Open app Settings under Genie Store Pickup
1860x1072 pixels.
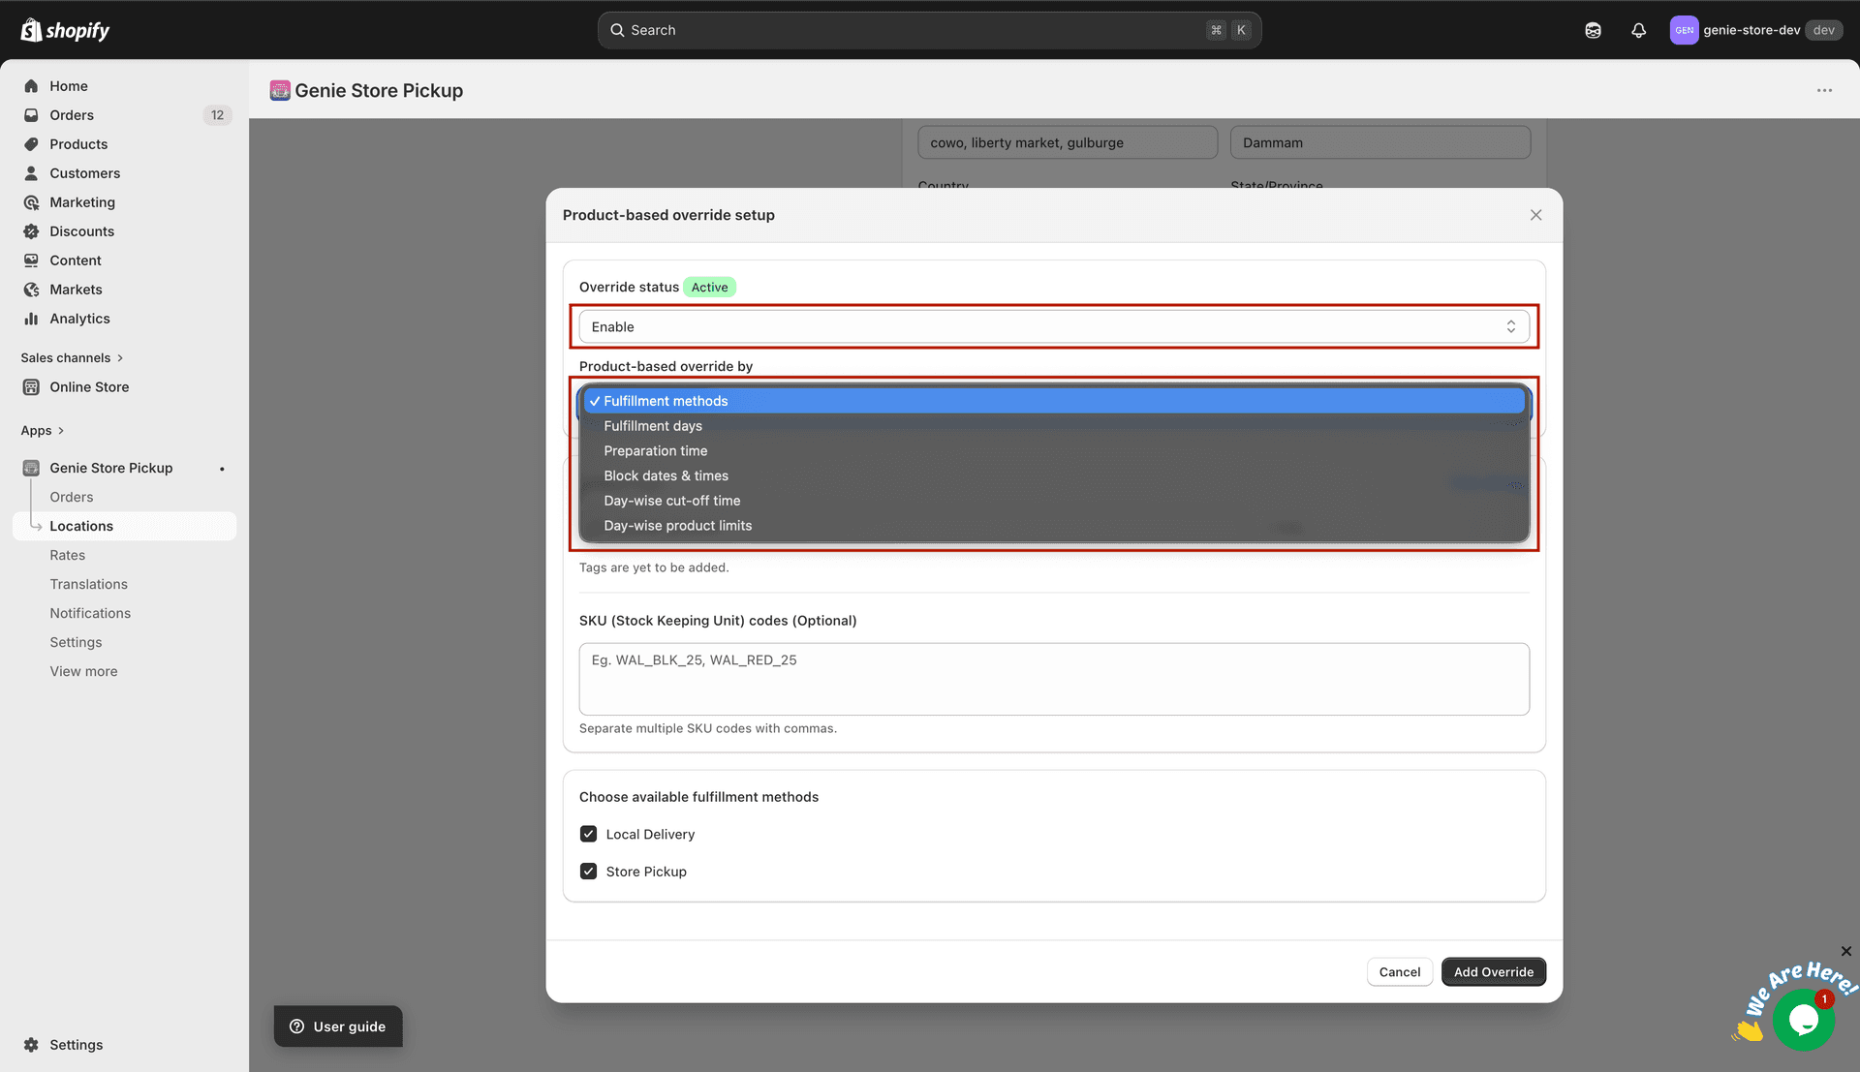[76, 643]
